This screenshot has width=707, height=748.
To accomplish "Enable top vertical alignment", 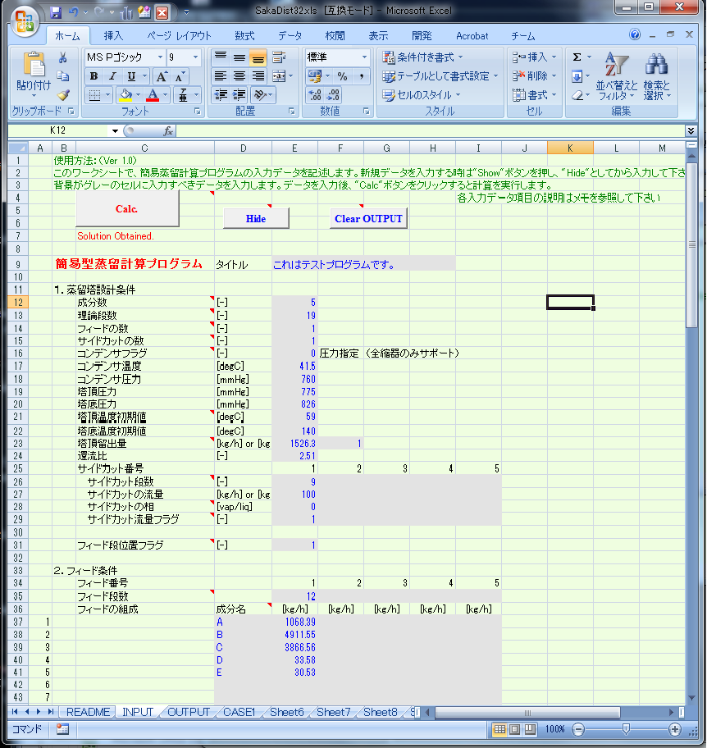I will pyautogui.click(x=221, y=57).
